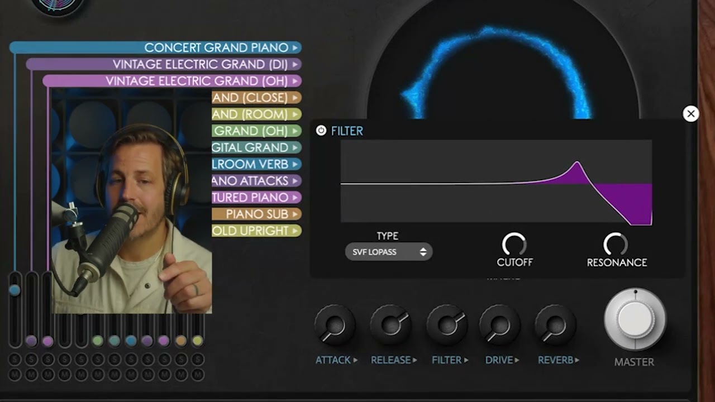Click the large white Master knob
The width and height of the screenshot is (715, 402).
[635, 318]
